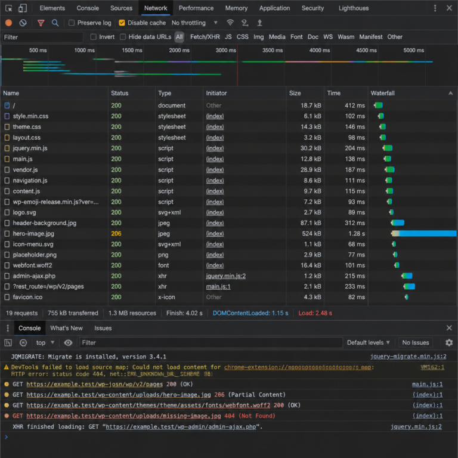Clear the network log
The height and width of the screenshot is (458, 458).
[23, 23]
